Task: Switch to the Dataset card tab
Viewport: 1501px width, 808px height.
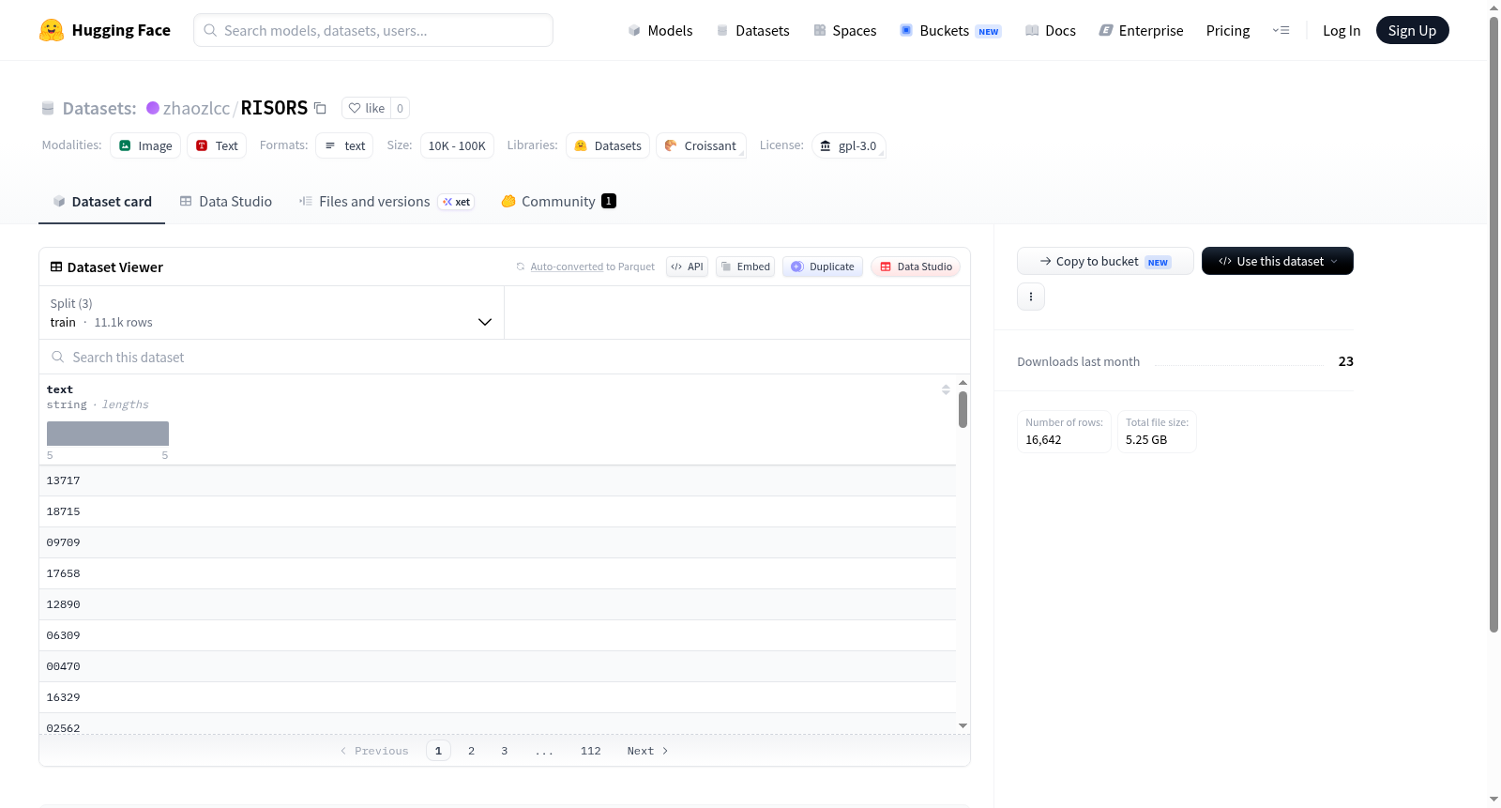Action: (x=101, y=201)
